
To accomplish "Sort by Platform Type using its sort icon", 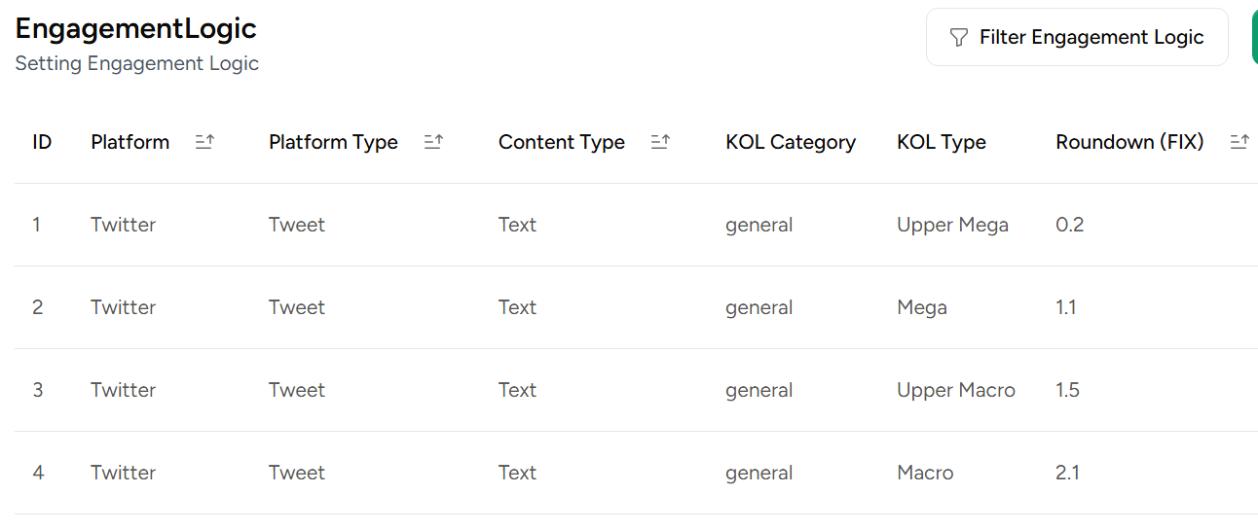I will 433,142.
